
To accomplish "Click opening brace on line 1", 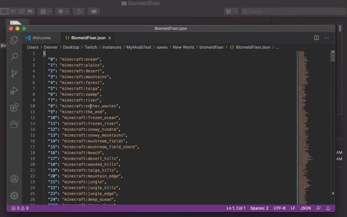I will click(44, 53).
